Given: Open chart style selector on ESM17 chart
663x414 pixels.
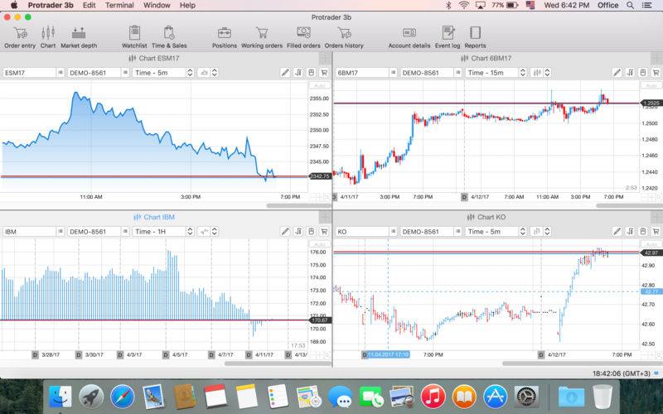Looking at the screenshot, I should coord(208,73).
